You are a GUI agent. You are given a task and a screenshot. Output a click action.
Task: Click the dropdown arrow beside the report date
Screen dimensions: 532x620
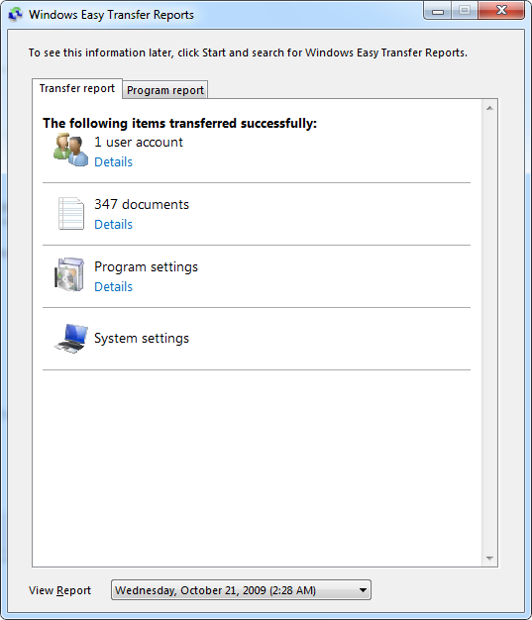click(363, 590)
